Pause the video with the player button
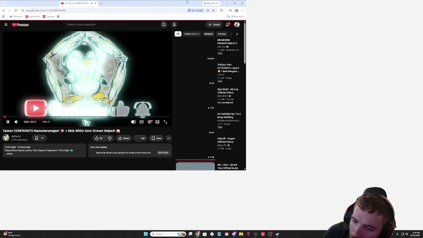423x238 pixels. coord(8,122)
